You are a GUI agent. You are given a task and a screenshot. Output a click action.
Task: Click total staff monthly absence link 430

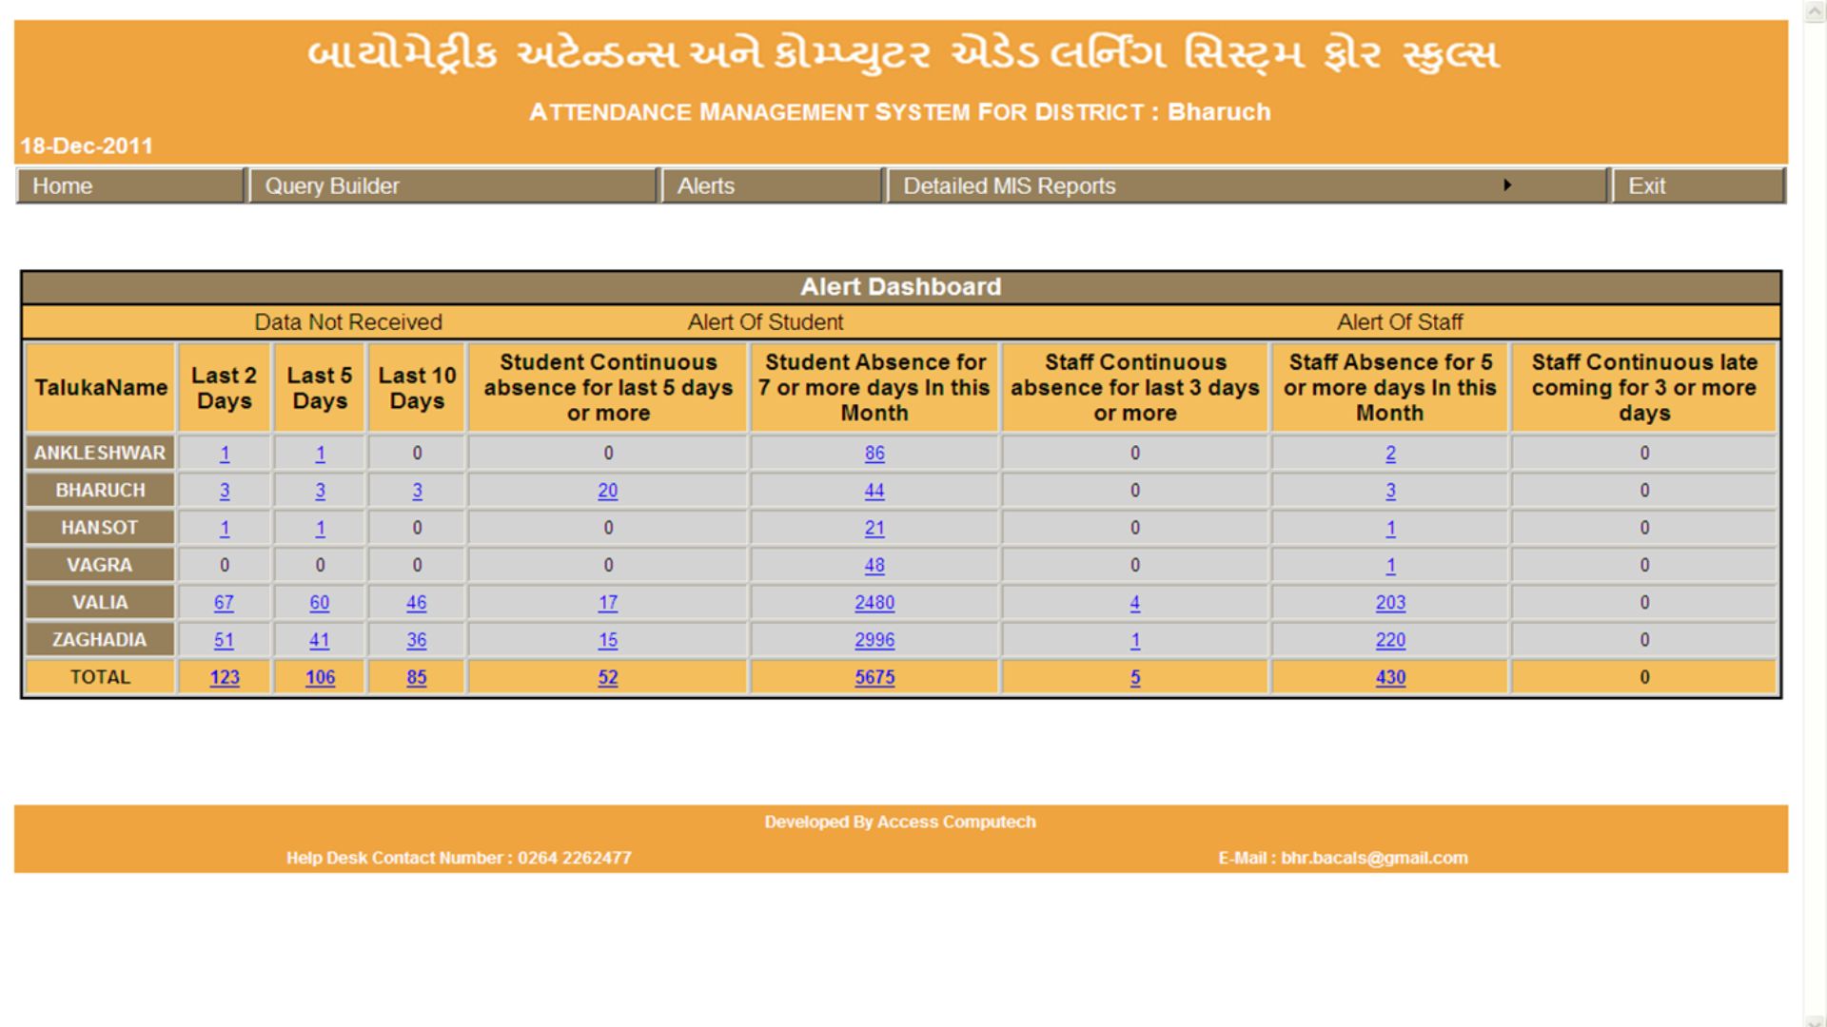click(x=1390, y=678)
